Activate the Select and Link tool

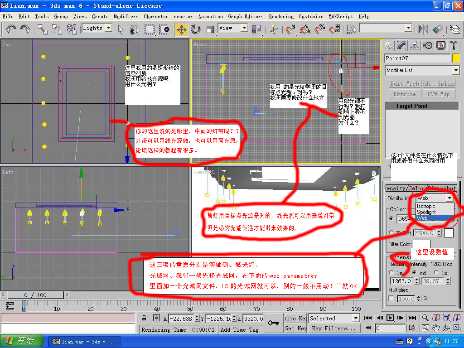43,29
